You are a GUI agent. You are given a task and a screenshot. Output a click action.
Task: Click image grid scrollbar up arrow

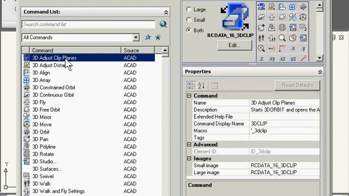[320, 5]
